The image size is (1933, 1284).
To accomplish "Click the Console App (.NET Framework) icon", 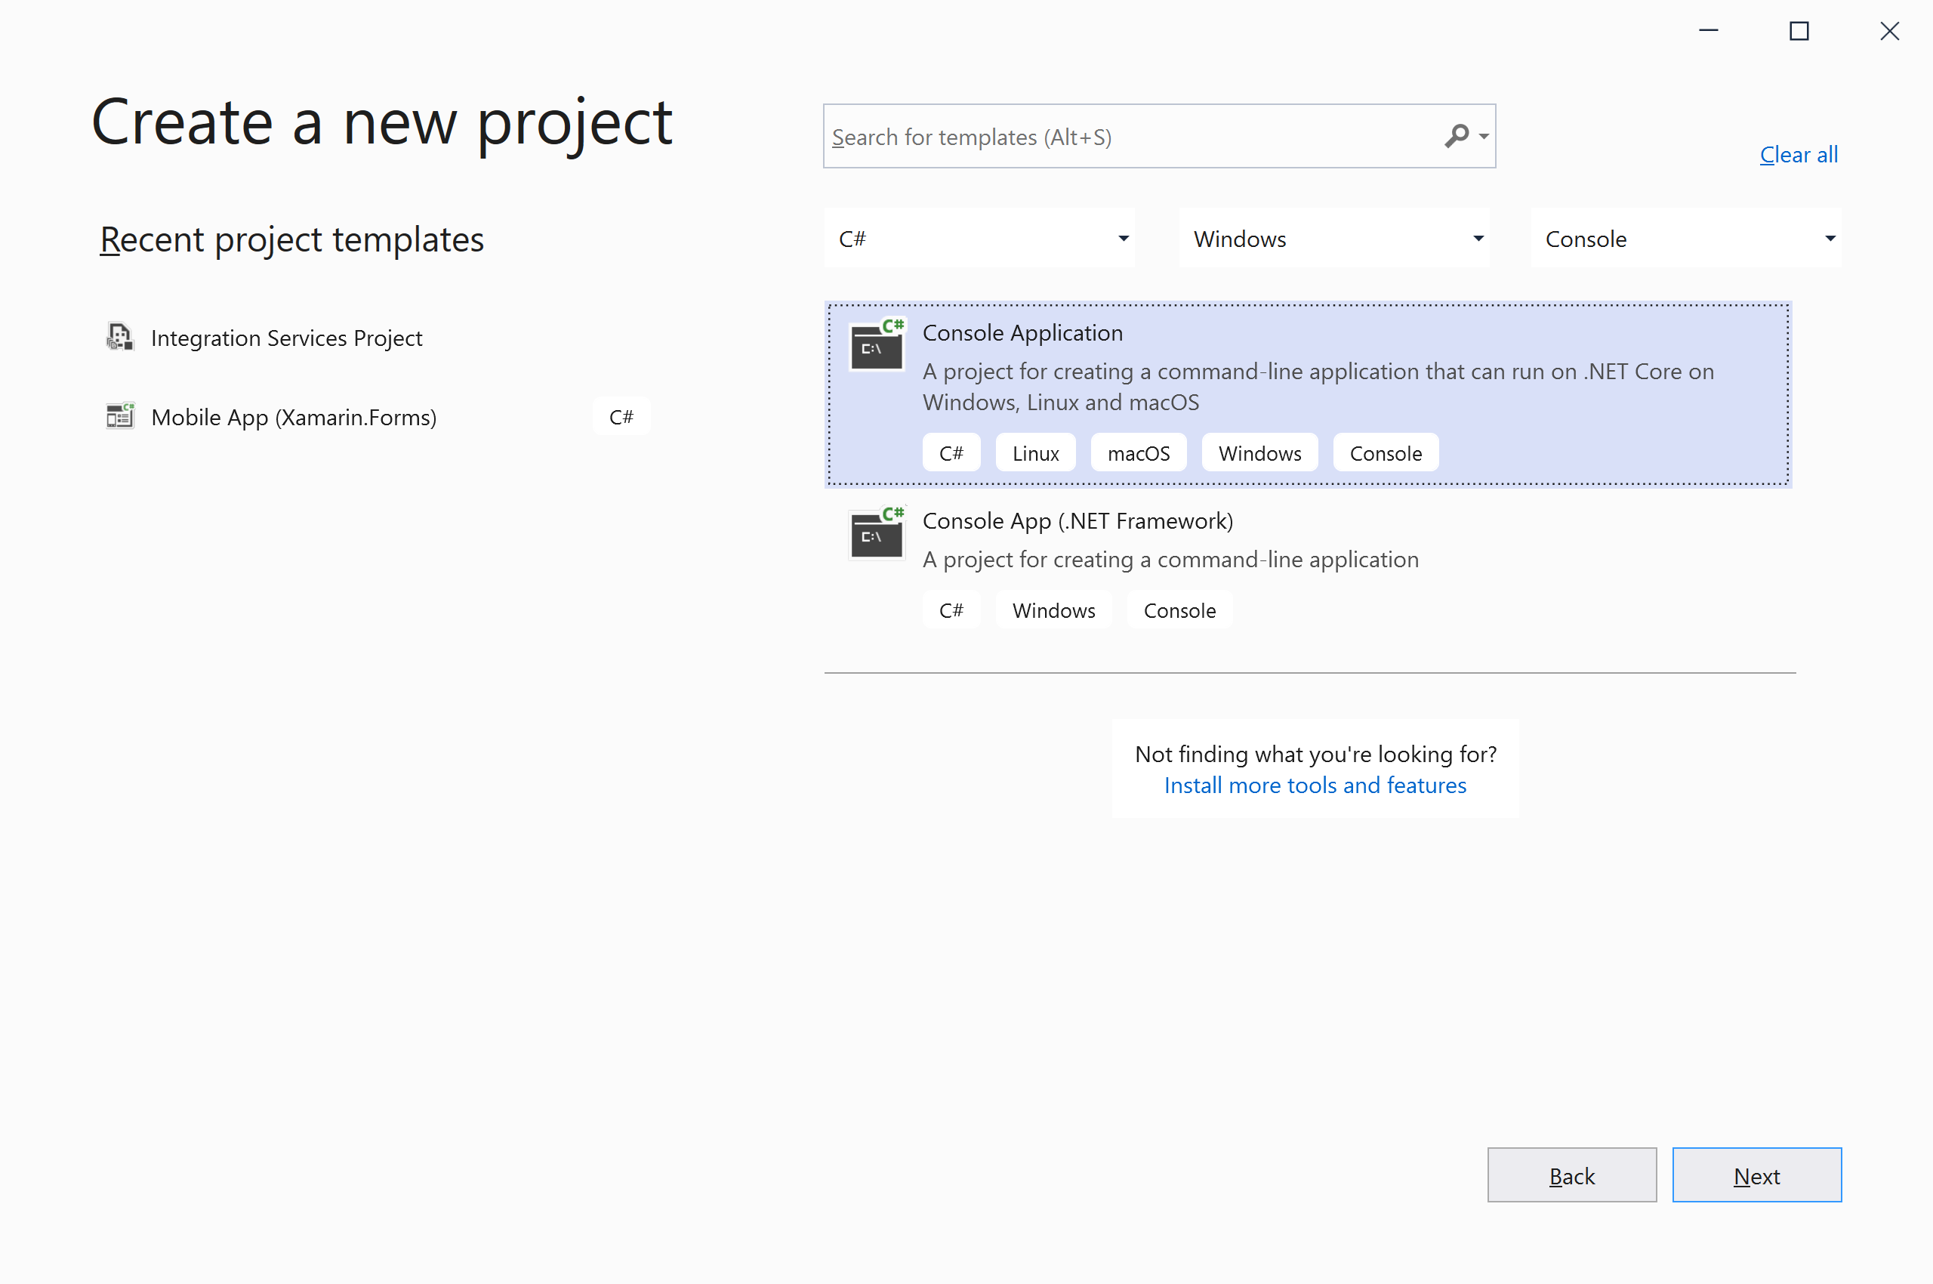I will pos(876,534).
